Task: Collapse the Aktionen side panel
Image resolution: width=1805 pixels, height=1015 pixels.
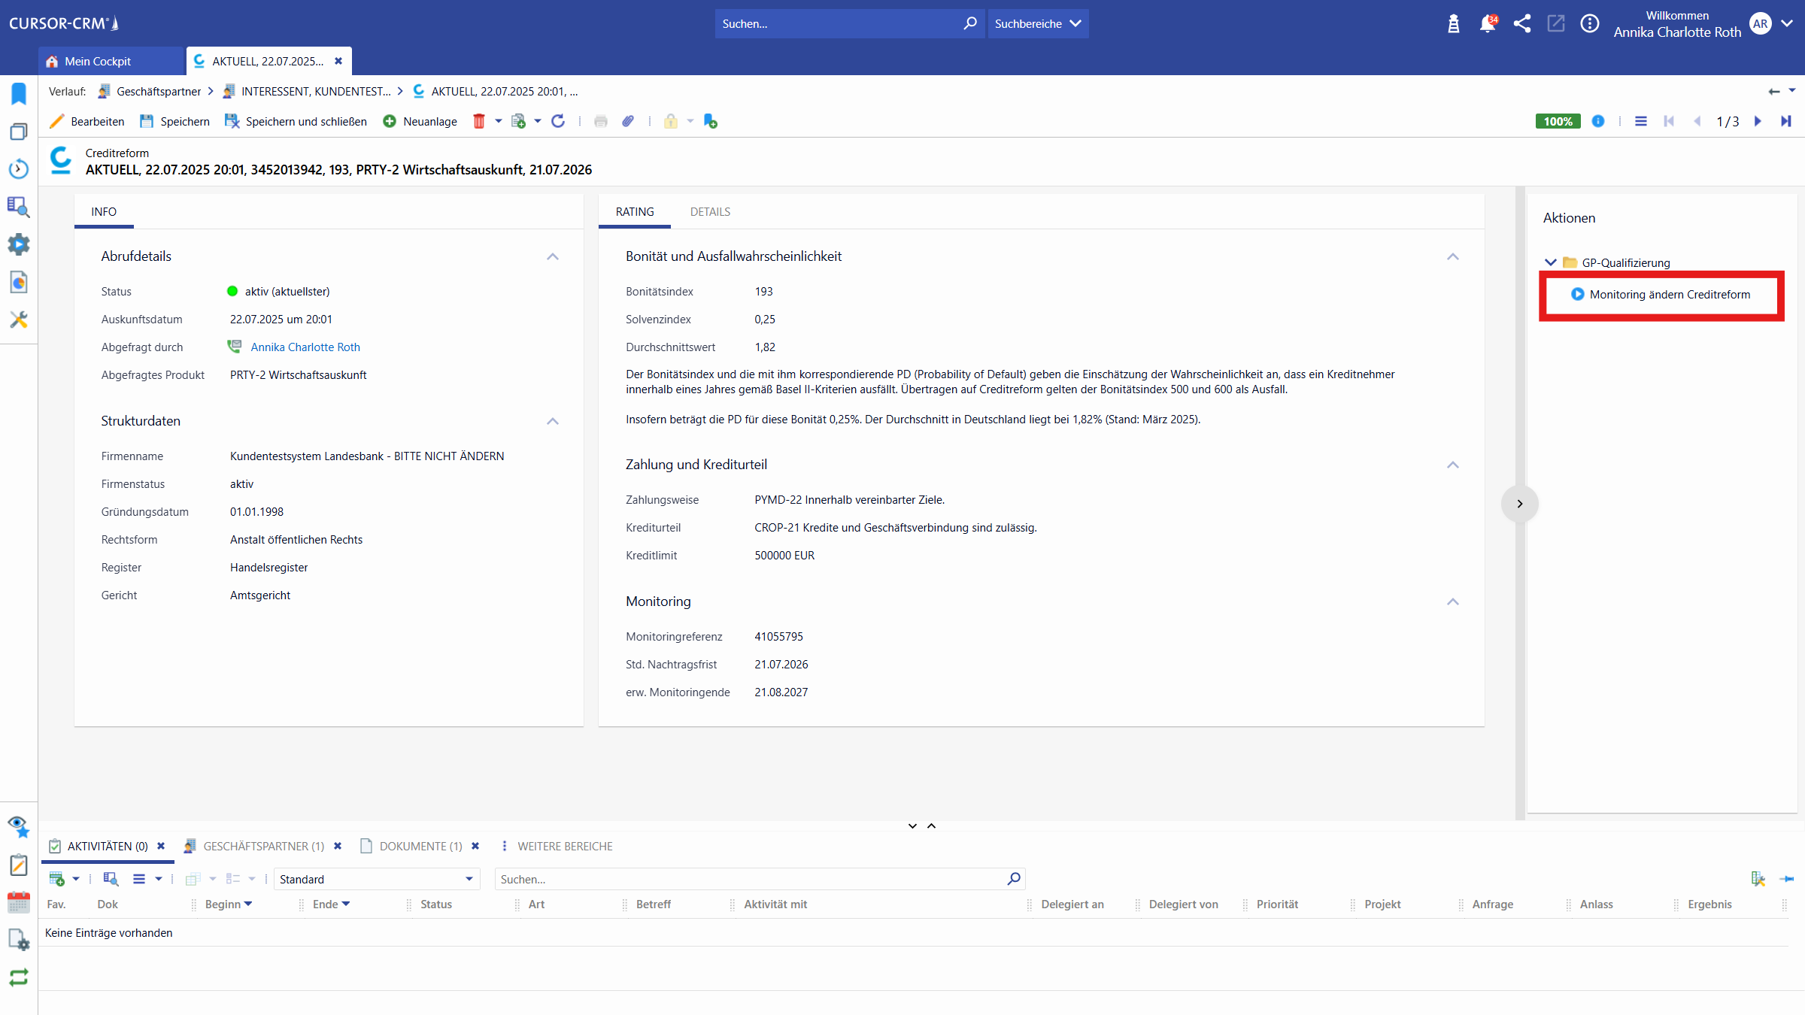Action: coord(1520,504)
